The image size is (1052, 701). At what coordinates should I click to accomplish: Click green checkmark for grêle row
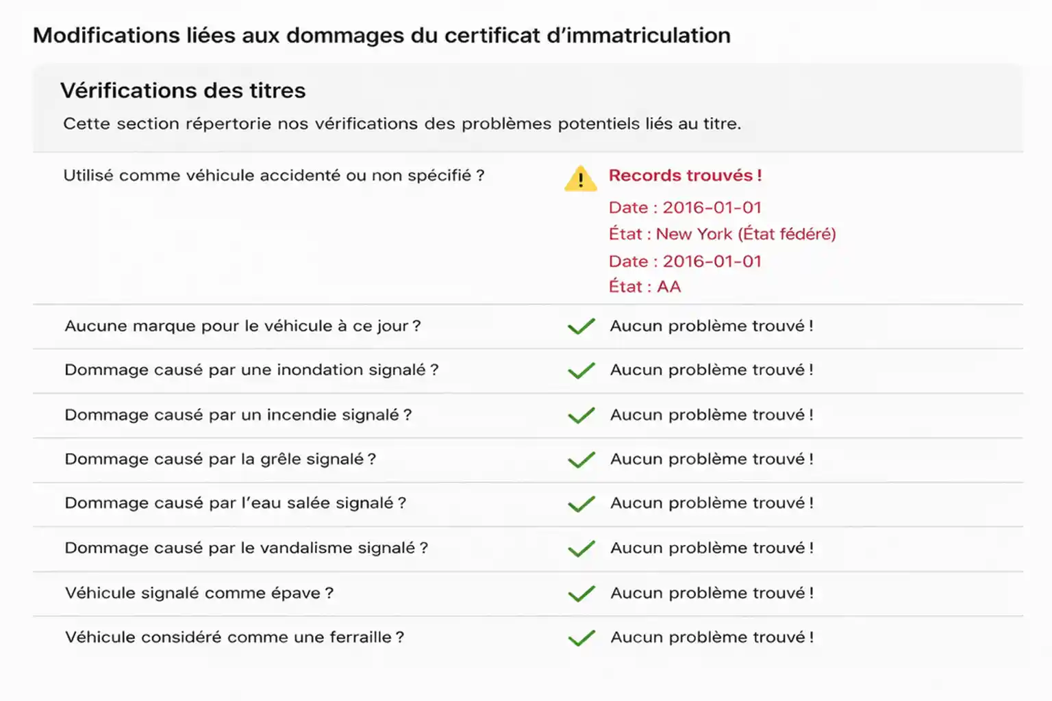tap(581, 460)
